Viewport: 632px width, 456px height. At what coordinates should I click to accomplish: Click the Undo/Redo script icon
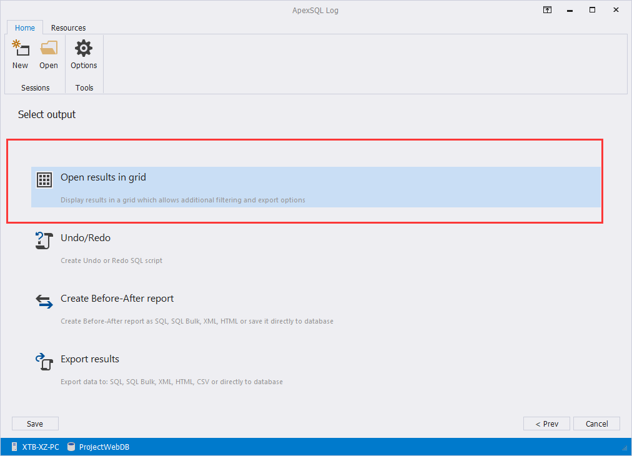coord(44,240)
